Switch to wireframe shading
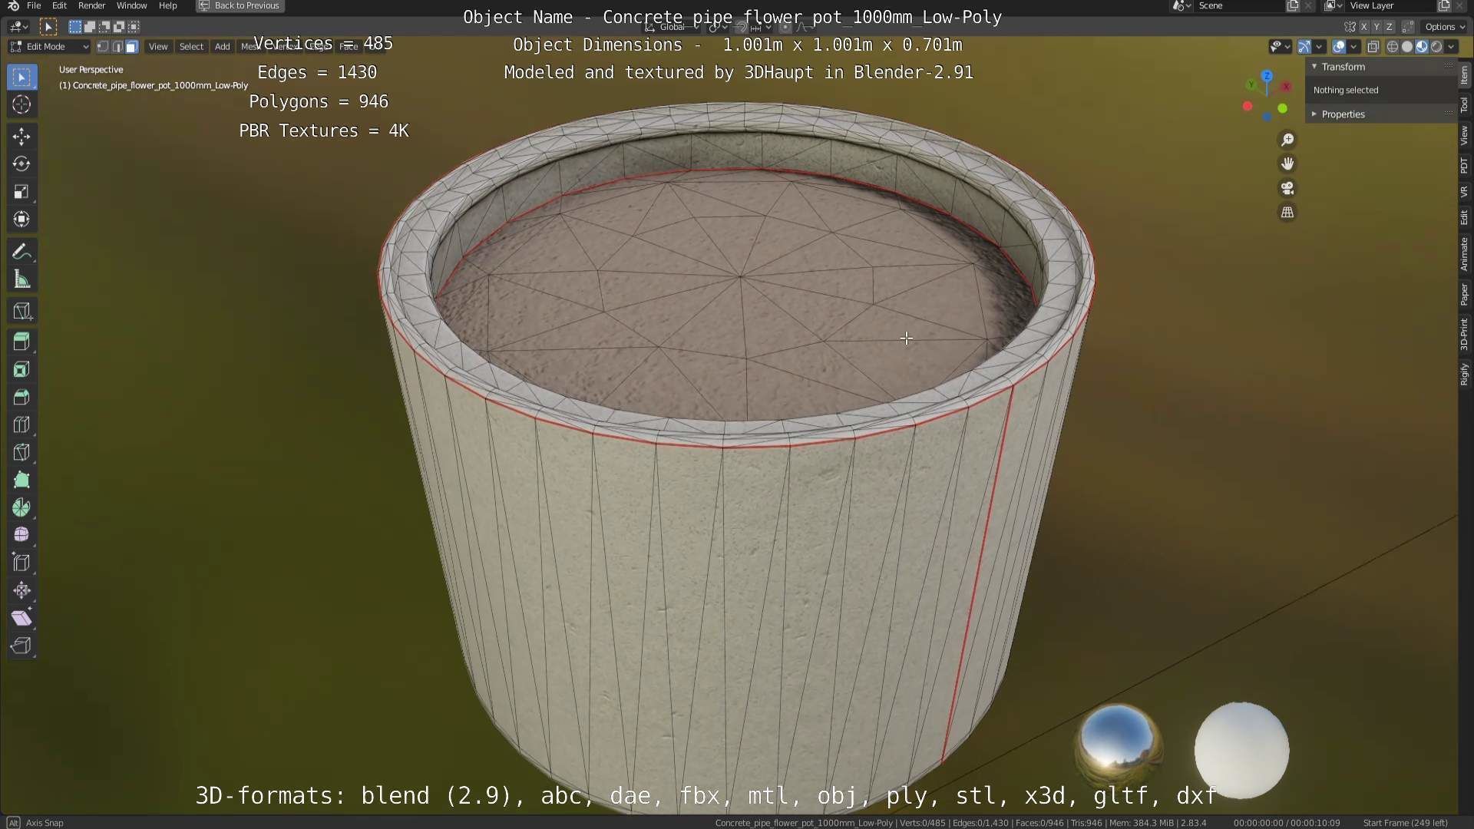The image size is (1474, 829). pyautogui.click(x=1393, y=47)
